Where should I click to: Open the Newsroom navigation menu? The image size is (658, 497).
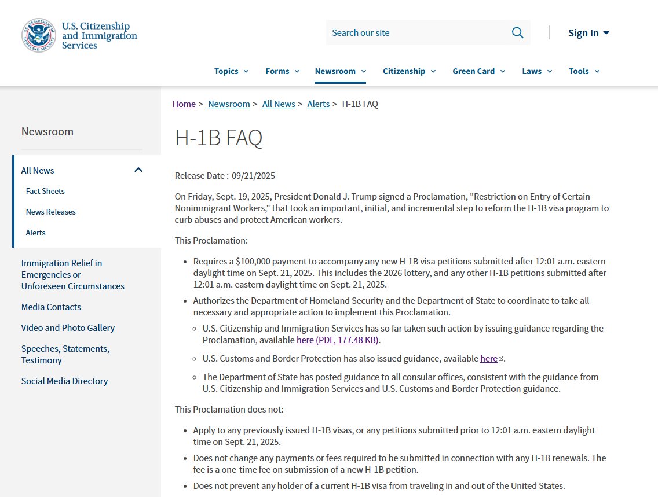click(341, 71)
